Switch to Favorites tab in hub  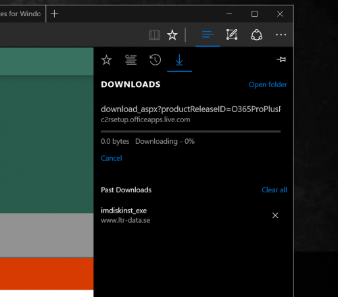click(x=106, y=60)
